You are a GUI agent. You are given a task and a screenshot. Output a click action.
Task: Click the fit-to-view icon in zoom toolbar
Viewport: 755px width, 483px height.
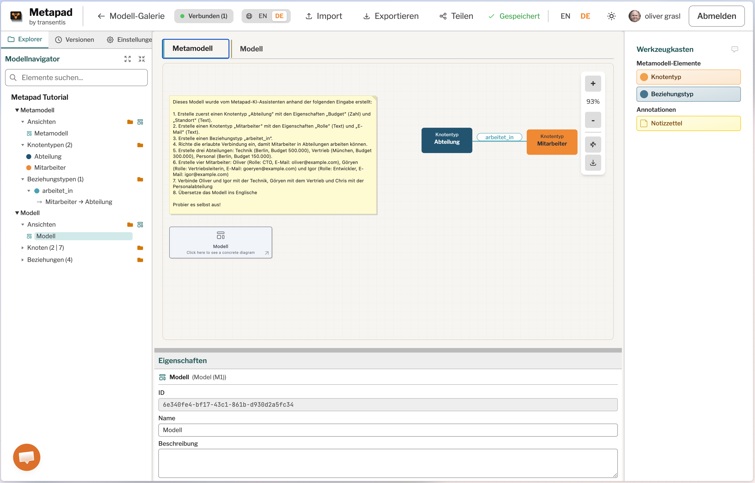592,144
